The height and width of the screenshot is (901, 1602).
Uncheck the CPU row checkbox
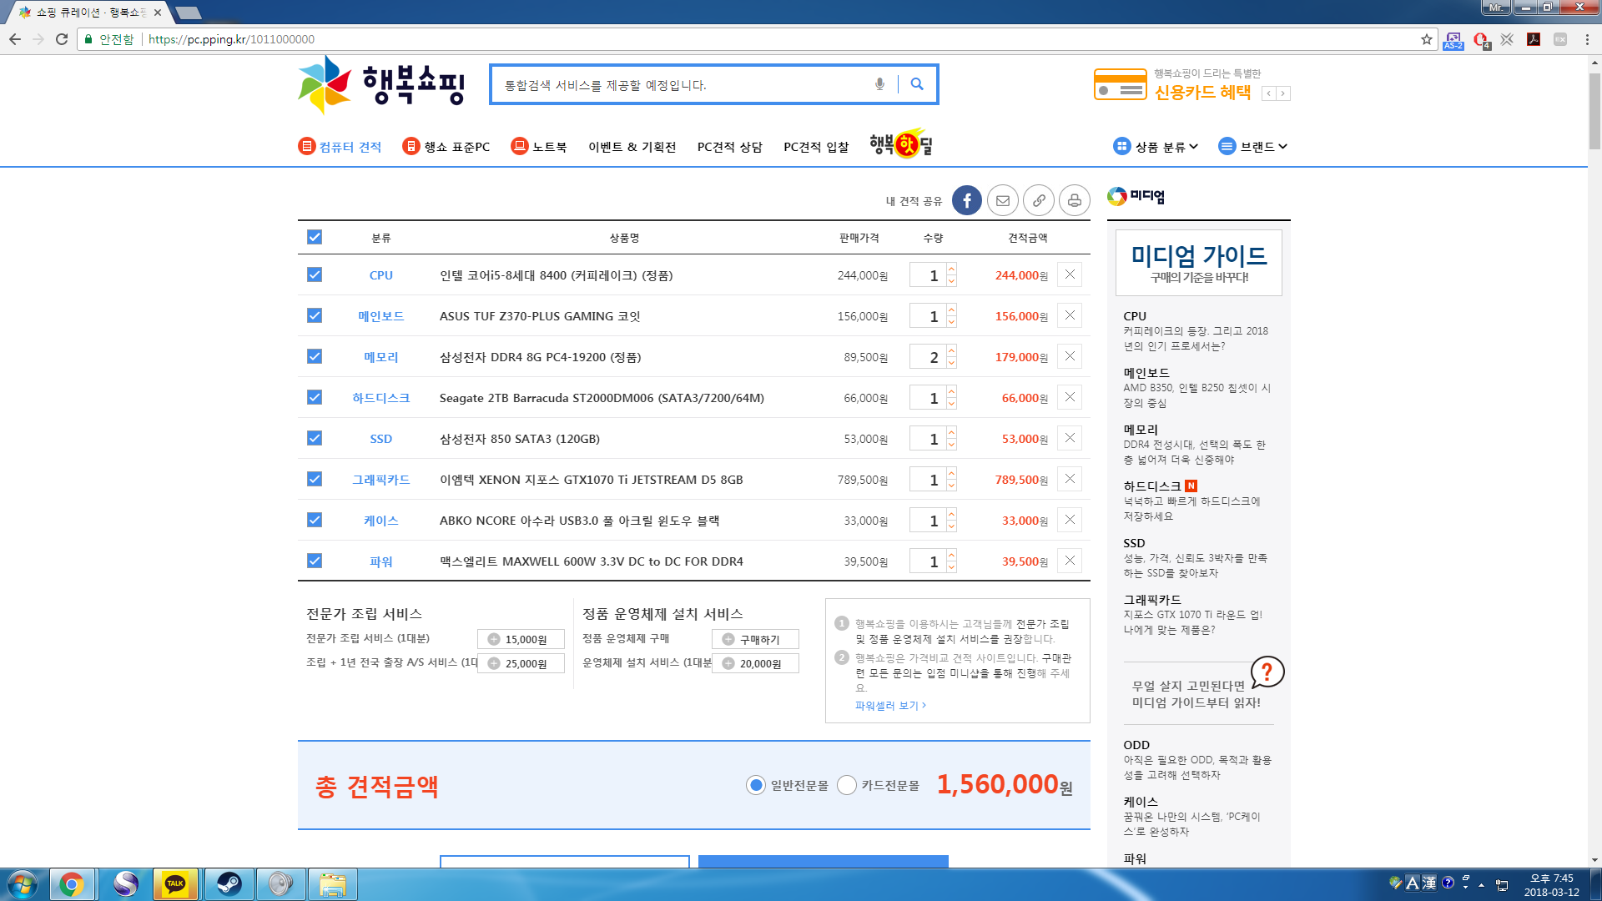pos(315,274)
